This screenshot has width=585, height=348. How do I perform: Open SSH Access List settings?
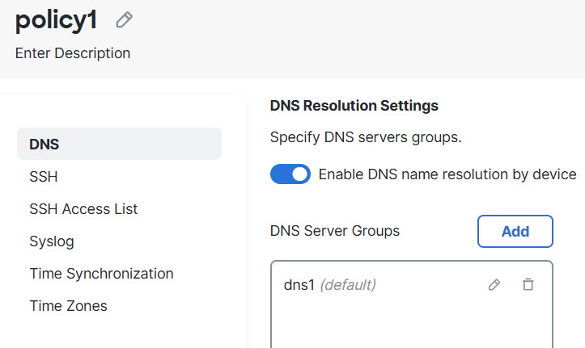pos(83,209)
